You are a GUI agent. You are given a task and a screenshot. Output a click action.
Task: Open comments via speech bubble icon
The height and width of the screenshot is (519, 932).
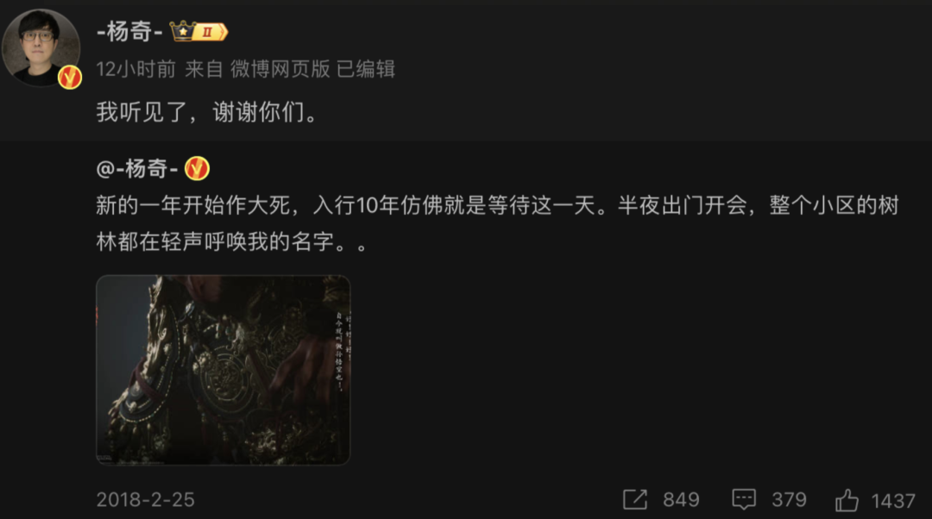tap(744, 499)
